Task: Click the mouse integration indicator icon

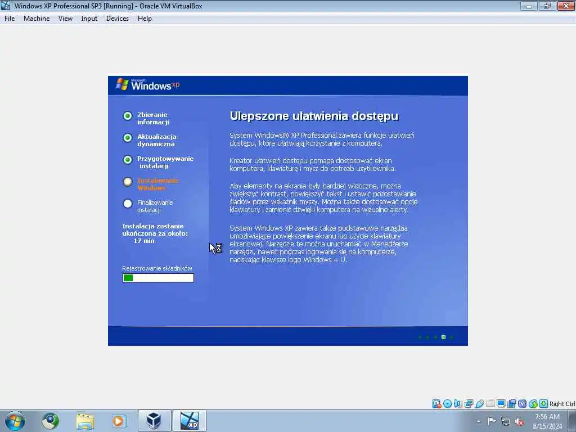Action: [533, 404]
